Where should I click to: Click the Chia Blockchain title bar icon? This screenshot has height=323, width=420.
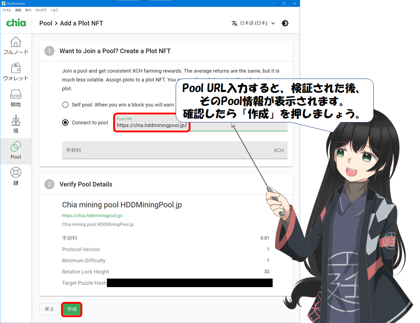4,4
